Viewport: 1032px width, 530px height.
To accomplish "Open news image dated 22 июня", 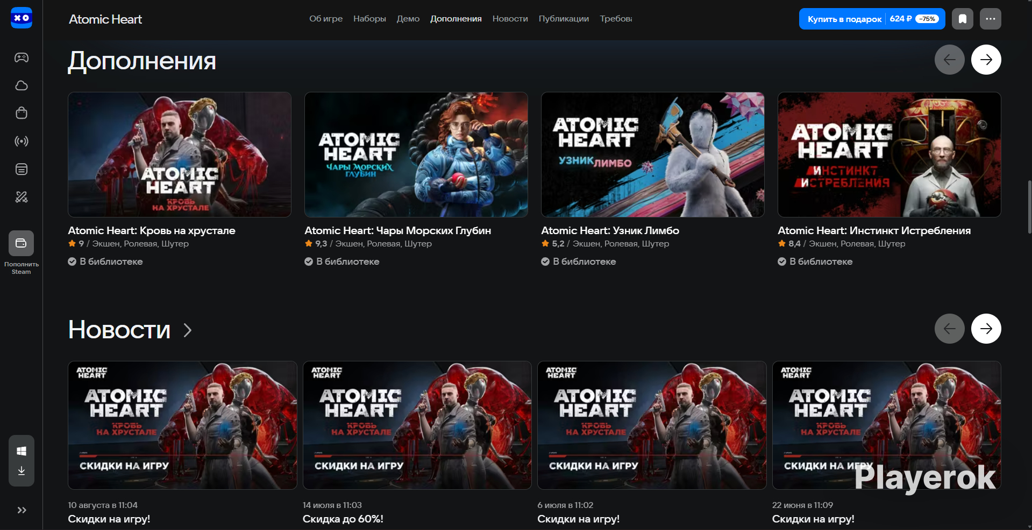I will [887, 425].
